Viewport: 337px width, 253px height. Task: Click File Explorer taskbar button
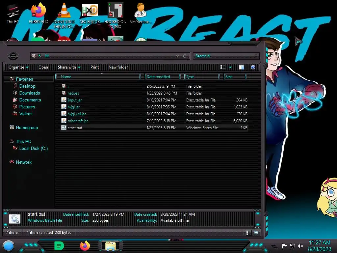coord(111,246)
